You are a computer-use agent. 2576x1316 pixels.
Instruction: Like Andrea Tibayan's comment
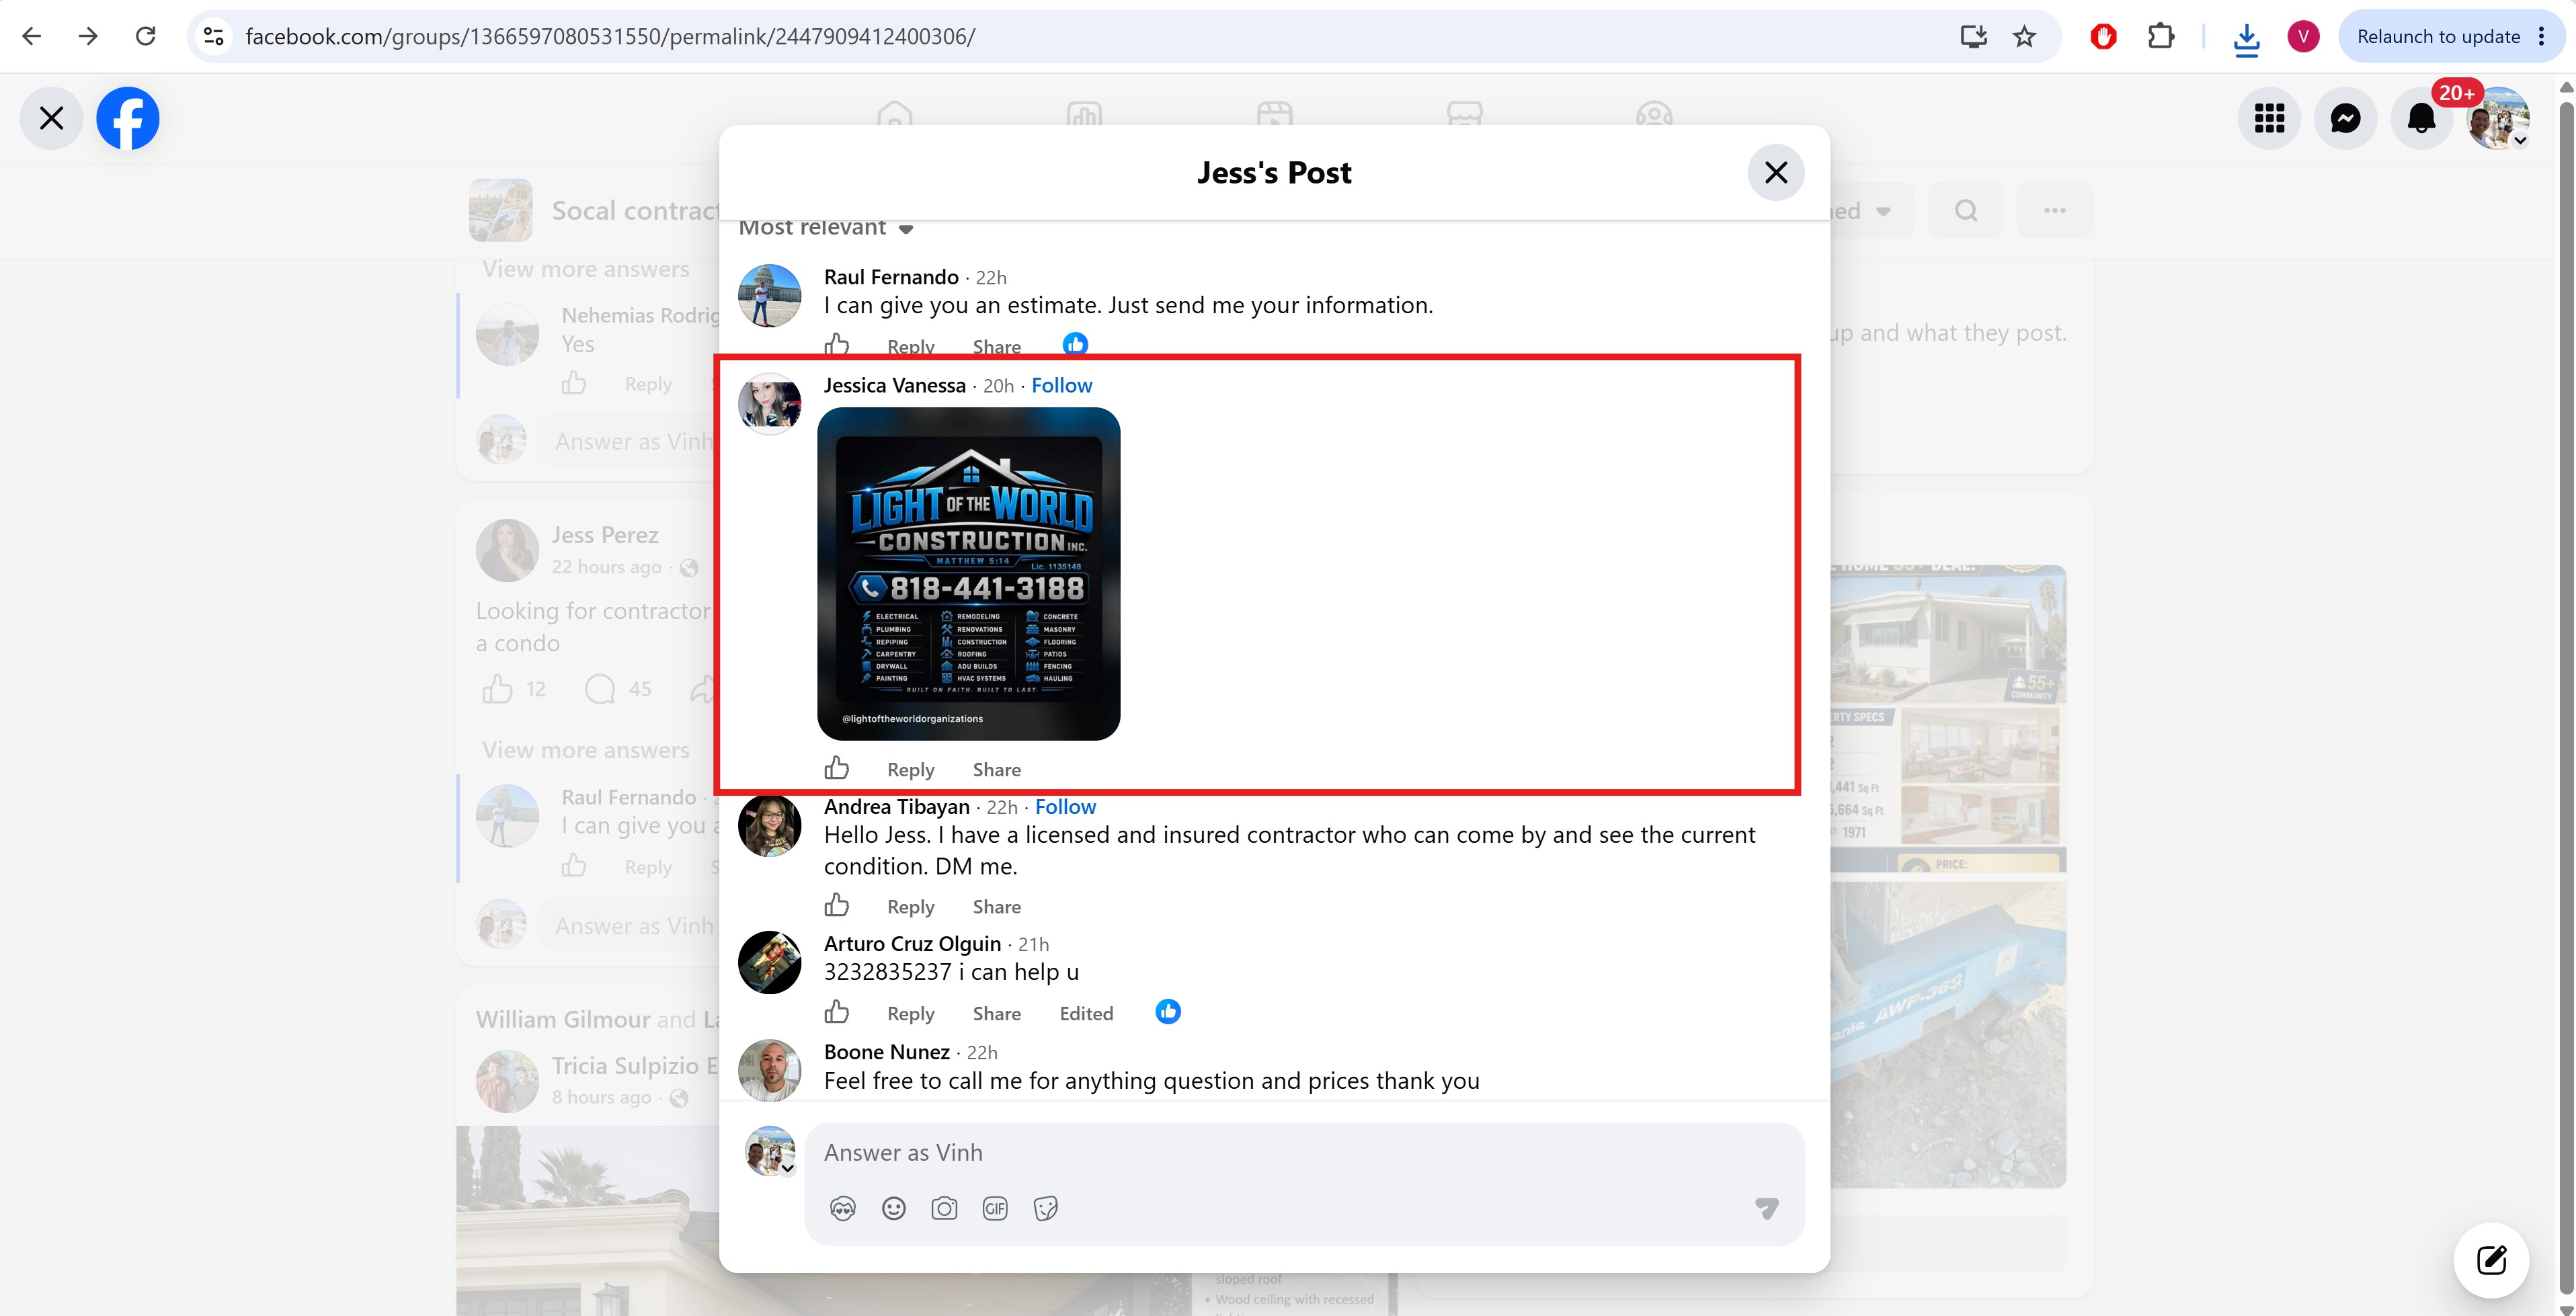[837, 905]
